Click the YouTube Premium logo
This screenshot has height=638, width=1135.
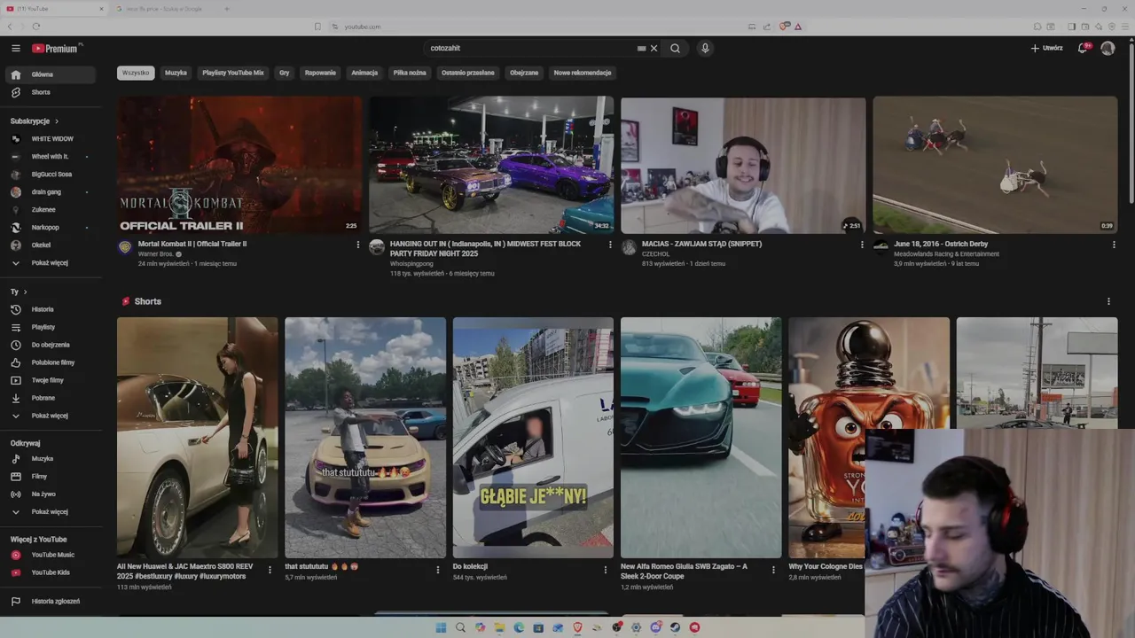tap(57, 48)
